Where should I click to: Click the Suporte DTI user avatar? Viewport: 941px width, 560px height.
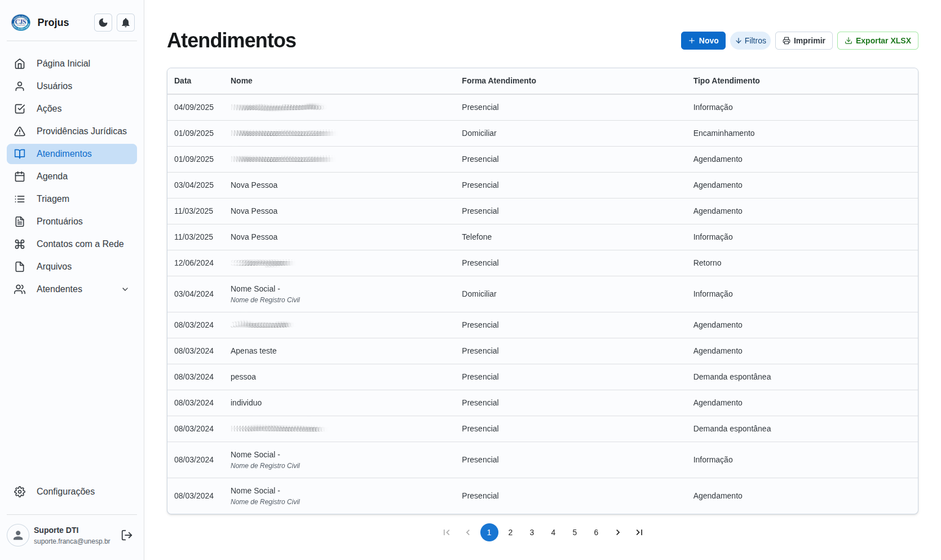point(18,535)
